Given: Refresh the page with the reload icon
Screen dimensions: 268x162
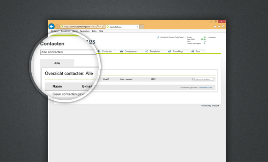Looking at the screenshot, I should click(103, 27).
